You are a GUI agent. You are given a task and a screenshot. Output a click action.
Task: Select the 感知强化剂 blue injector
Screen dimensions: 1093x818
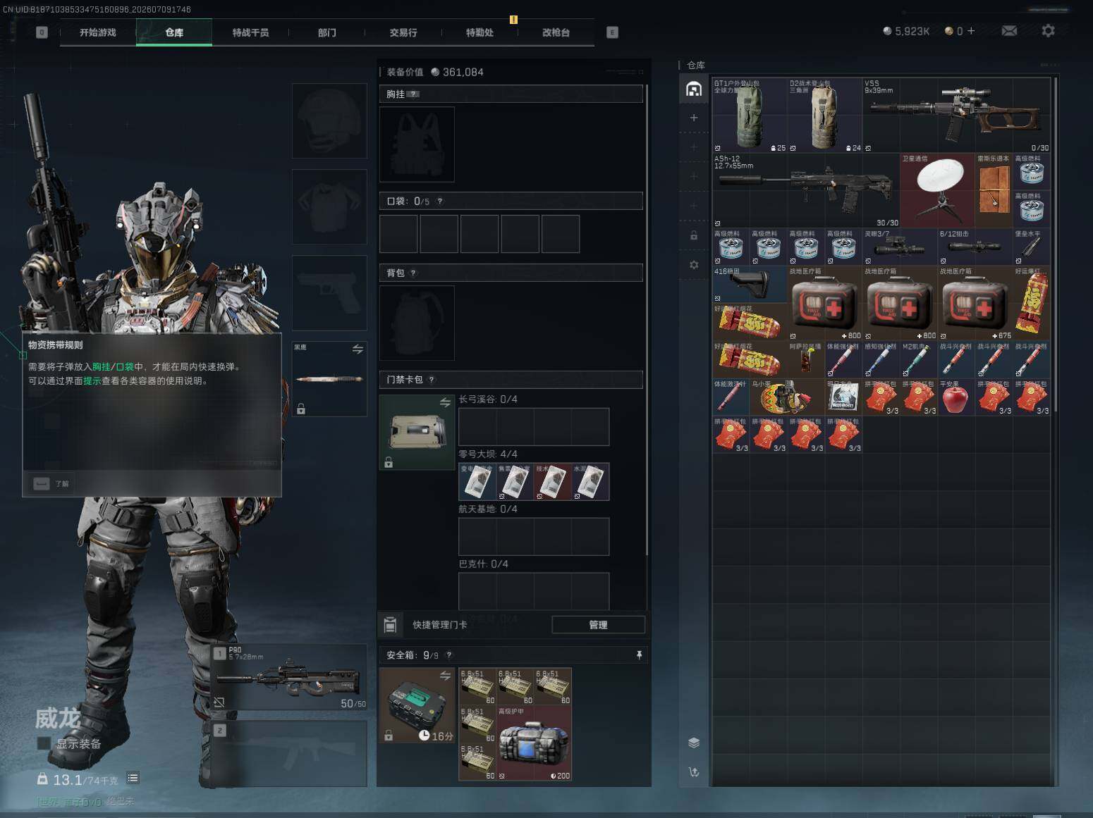[881, 359]
